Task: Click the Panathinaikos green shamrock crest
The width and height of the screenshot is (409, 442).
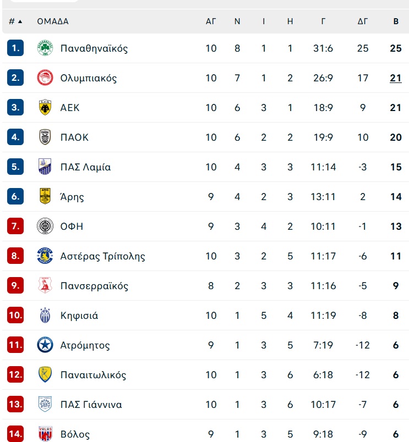Action: pos(45,48)
